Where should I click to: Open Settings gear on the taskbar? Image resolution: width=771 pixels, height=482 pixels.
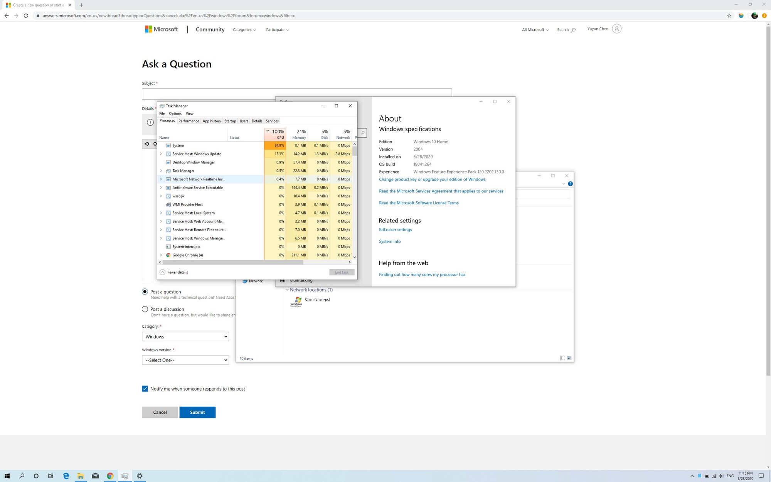coord(140,476)
